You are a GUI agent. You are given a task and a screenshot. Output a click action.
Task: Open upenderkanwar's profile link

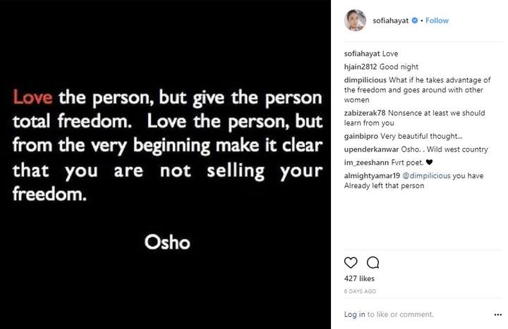[x=370, y=148]
